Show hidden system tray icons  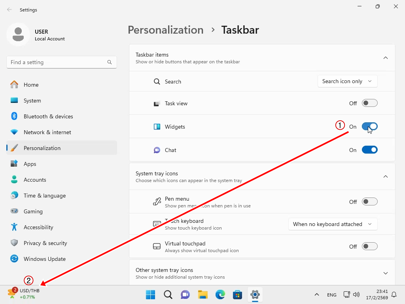coord(316,294)
